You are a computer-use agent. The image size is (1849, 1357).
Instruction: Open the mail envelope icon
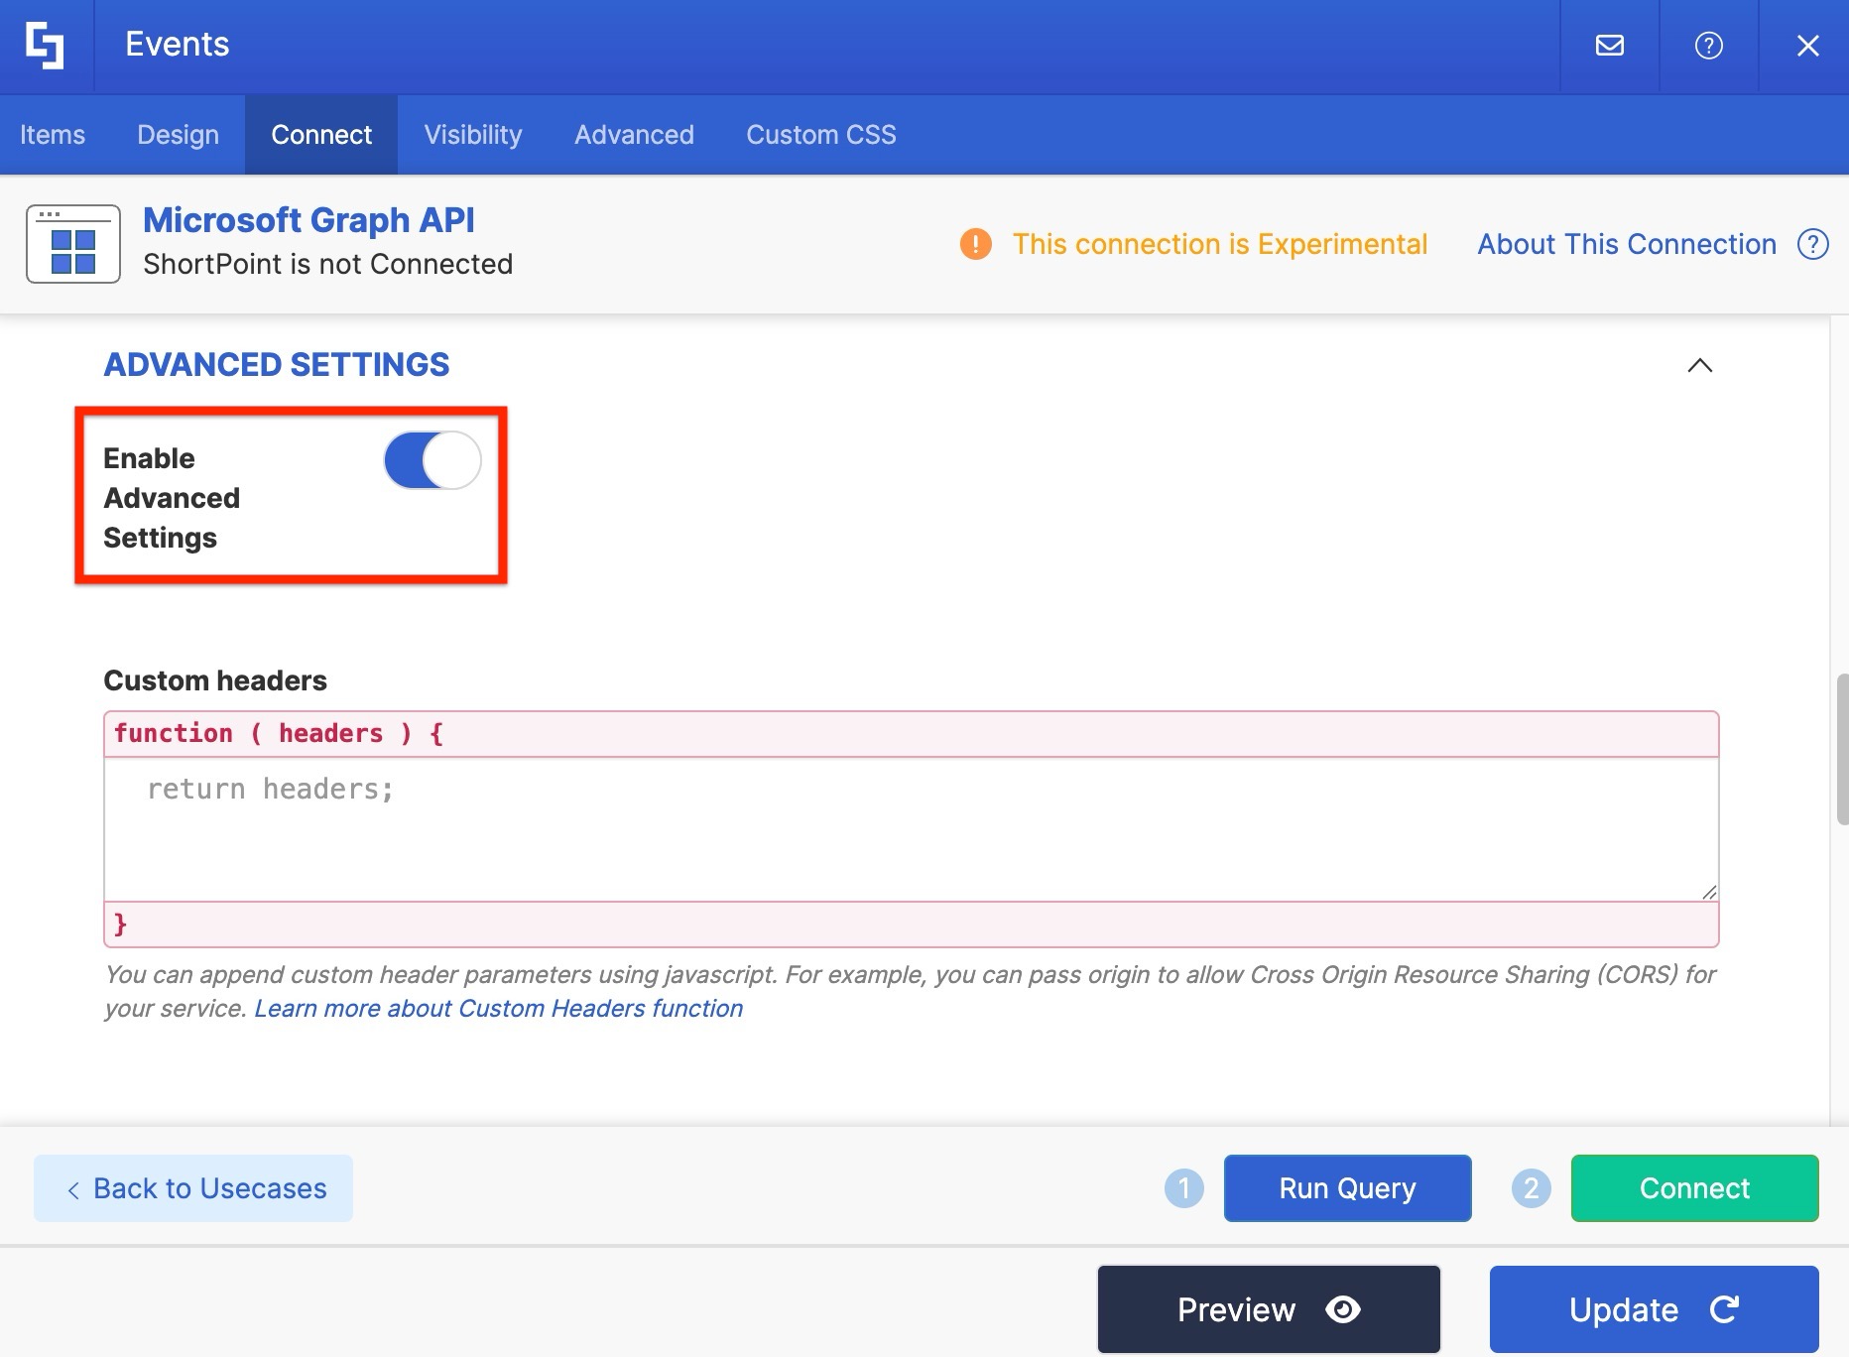coord(1609,46)
